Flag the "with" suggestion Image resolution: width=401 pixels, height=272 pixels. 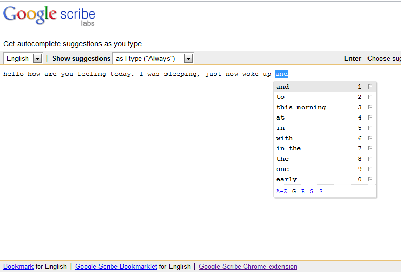click(370, 138)
